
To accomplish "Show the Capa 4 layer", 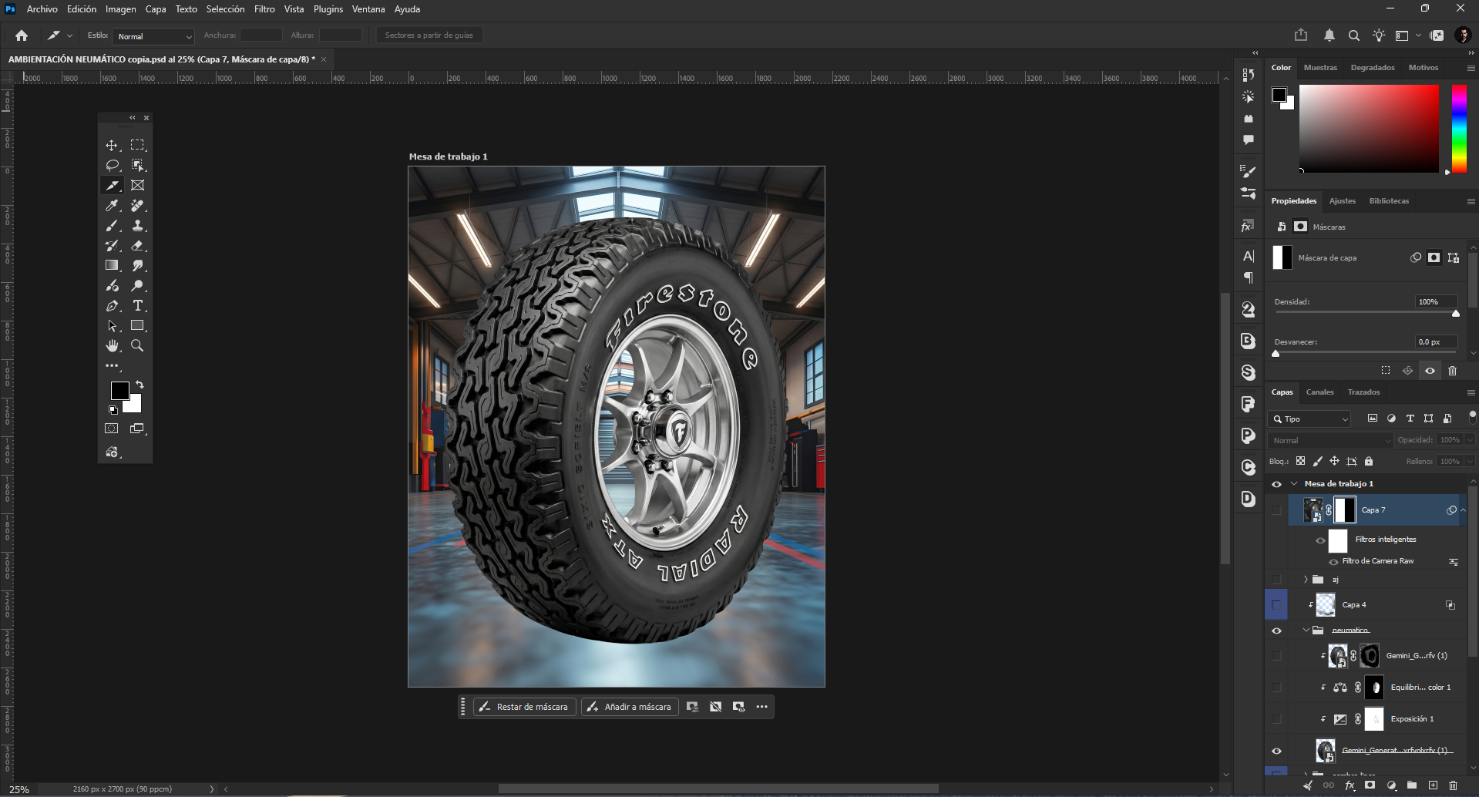I will [x=1276, y=605].
